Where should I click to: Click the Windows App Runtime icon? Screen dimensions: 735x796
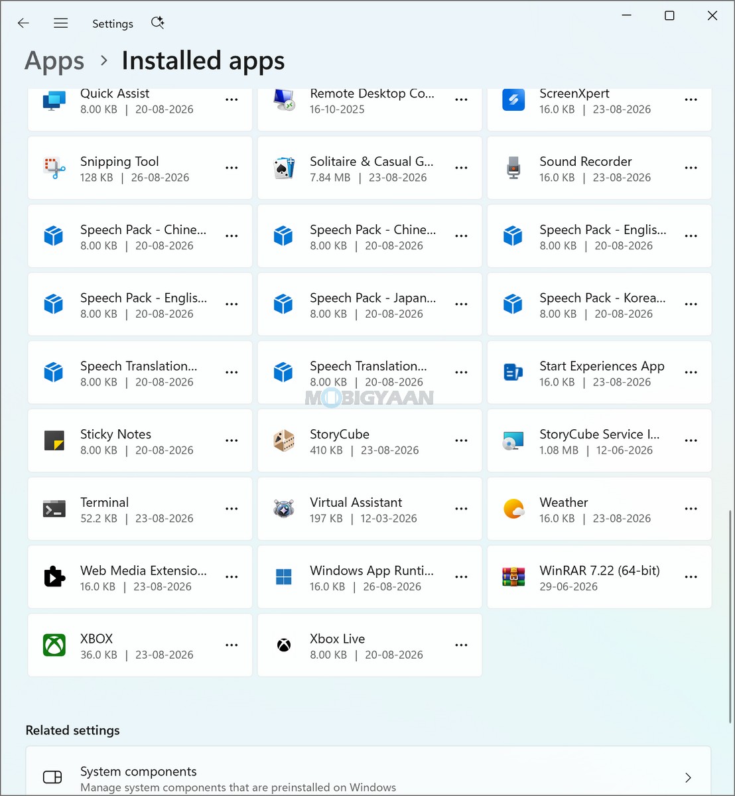click(284, 577)
